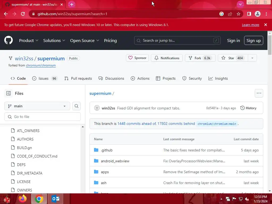Open the volume icon in the system tray
Screen dimensions: 272x204
tap(247, 199)
